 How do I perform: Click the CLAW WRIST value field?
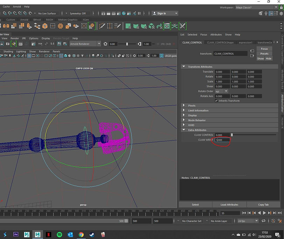click(222, 140)
